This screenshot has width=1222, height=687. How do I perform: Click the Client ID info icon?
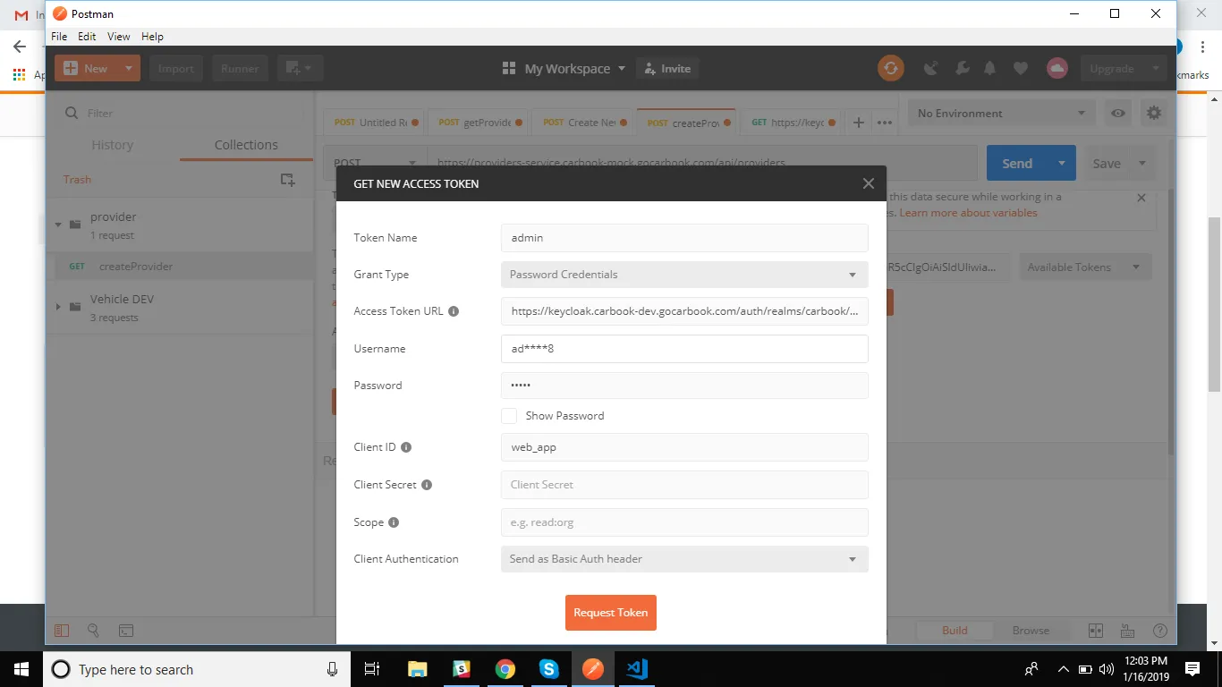pyautogui.click(x=406, y=447)
